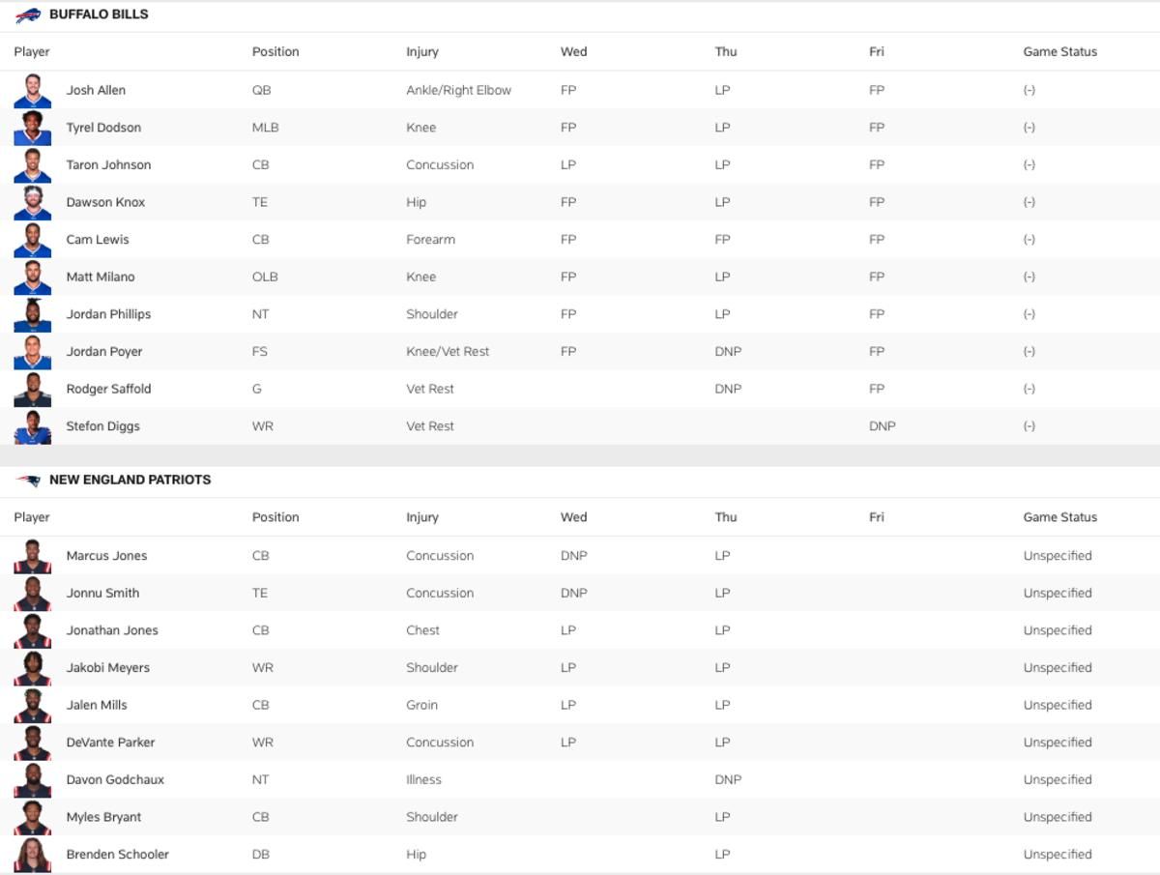The height and width of the screenshot is (875, 1160).
Task: Click the Bills Position column header
Action: tap(275, 52)
